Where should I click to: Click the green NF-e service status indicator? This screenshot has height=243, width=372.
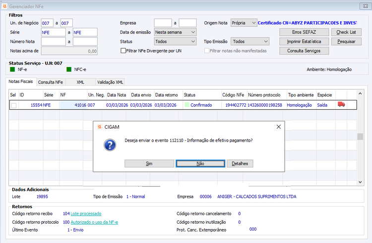click(12, 70)
